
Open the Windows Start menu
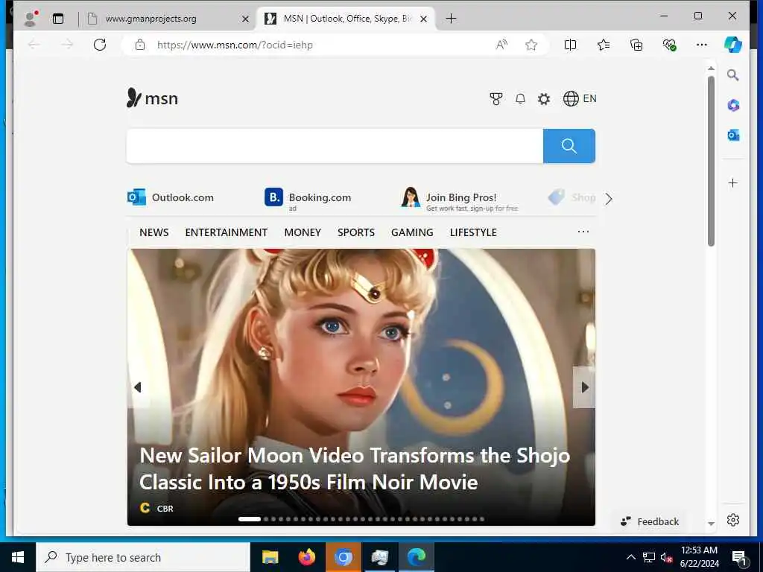pos(18,557)
